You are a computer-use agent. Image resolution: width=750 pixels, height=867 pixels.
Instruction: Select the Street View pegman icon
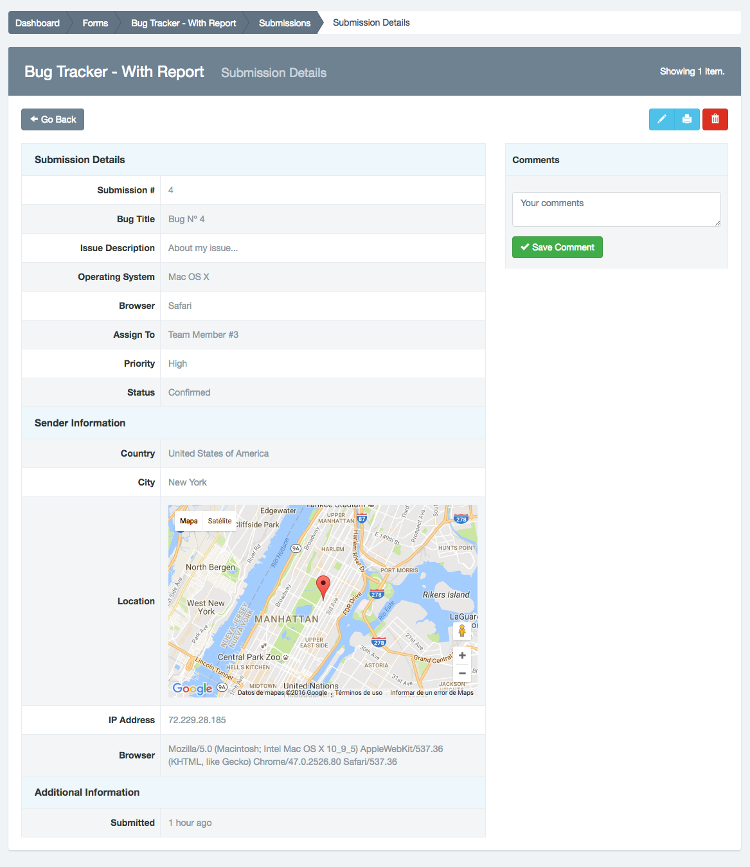(x=461, y=631)
